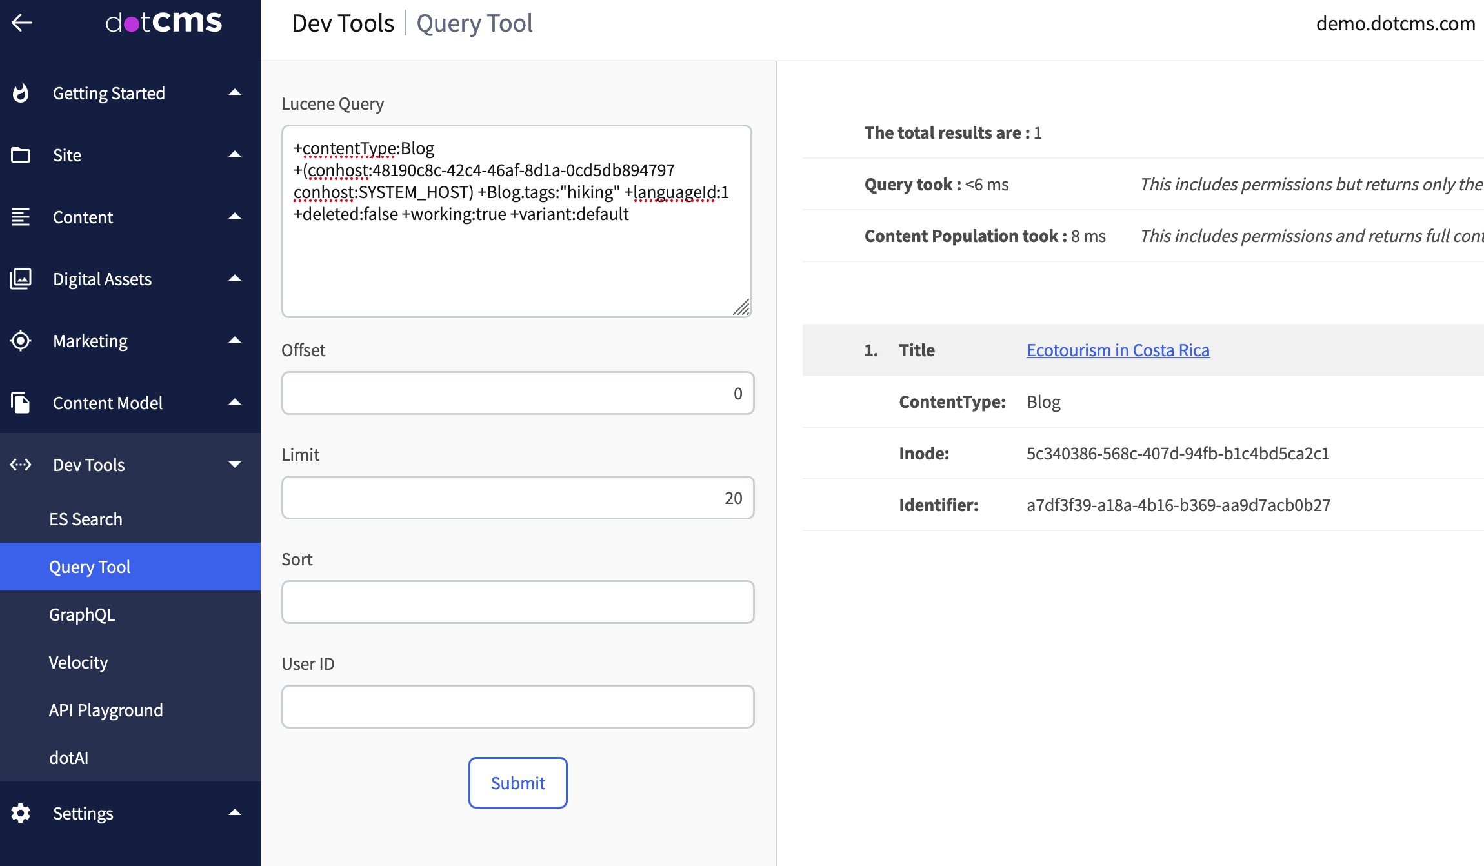Collapse the Dev Tools section arrow
This screenshot has height=866, width=1484.
(235, 465)
